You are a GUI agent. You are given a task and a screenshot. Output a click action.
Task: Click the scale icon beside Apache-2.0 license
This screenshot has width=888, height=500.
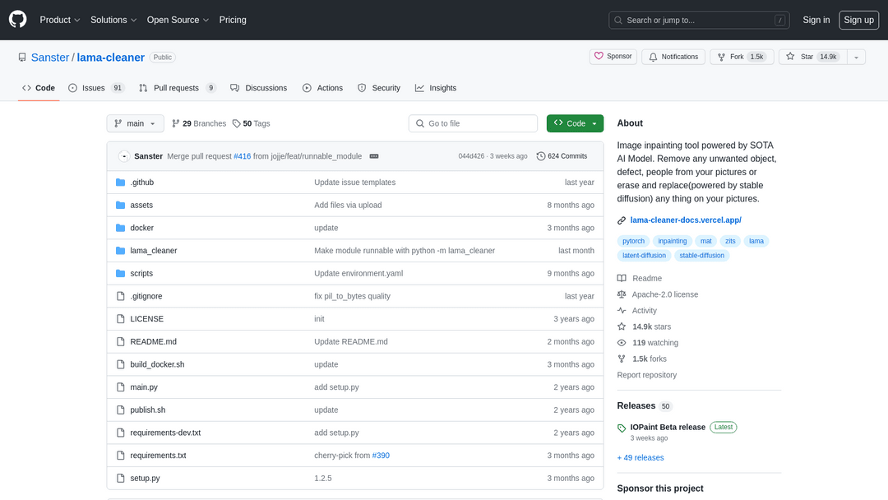click(622, 294)
